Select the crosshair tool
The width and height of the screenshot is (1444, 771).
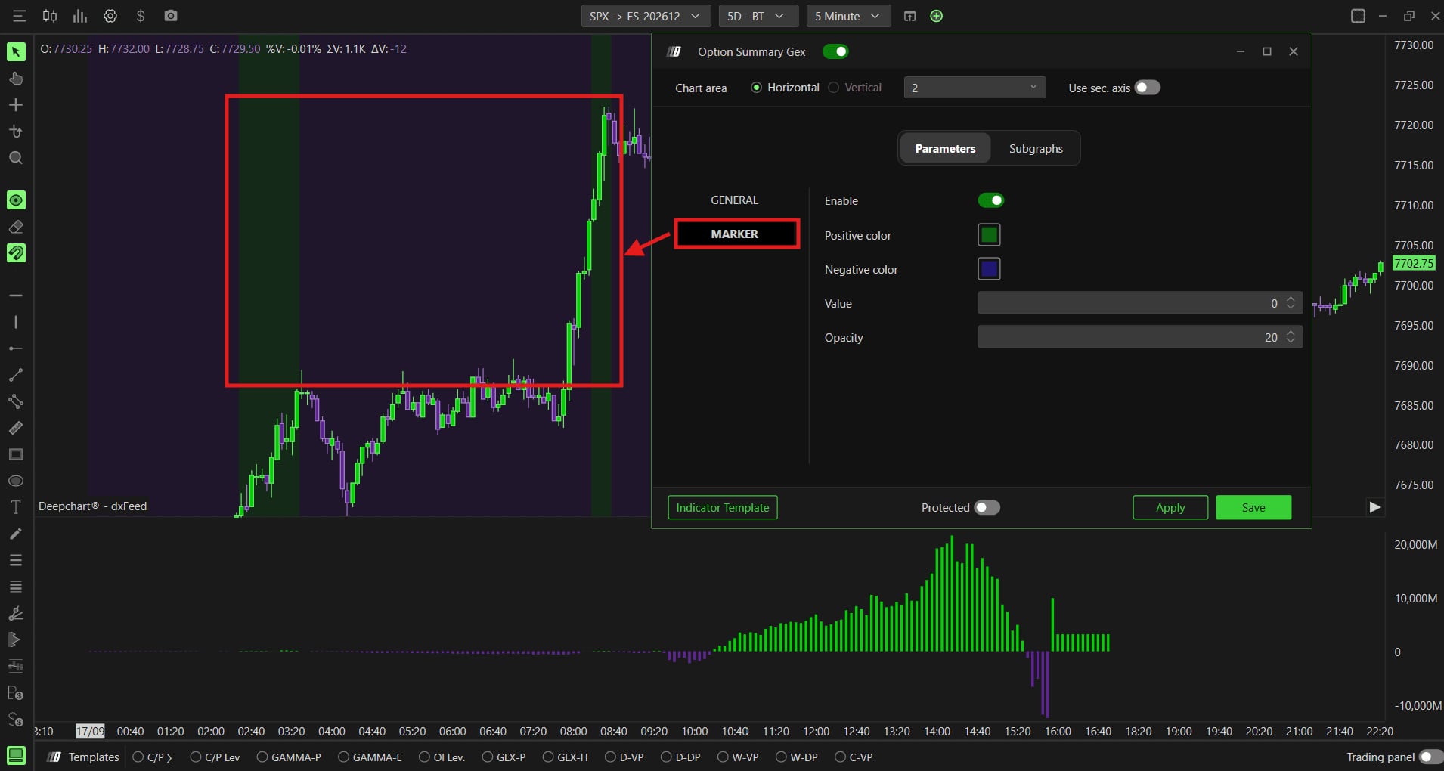pos(16,105)
